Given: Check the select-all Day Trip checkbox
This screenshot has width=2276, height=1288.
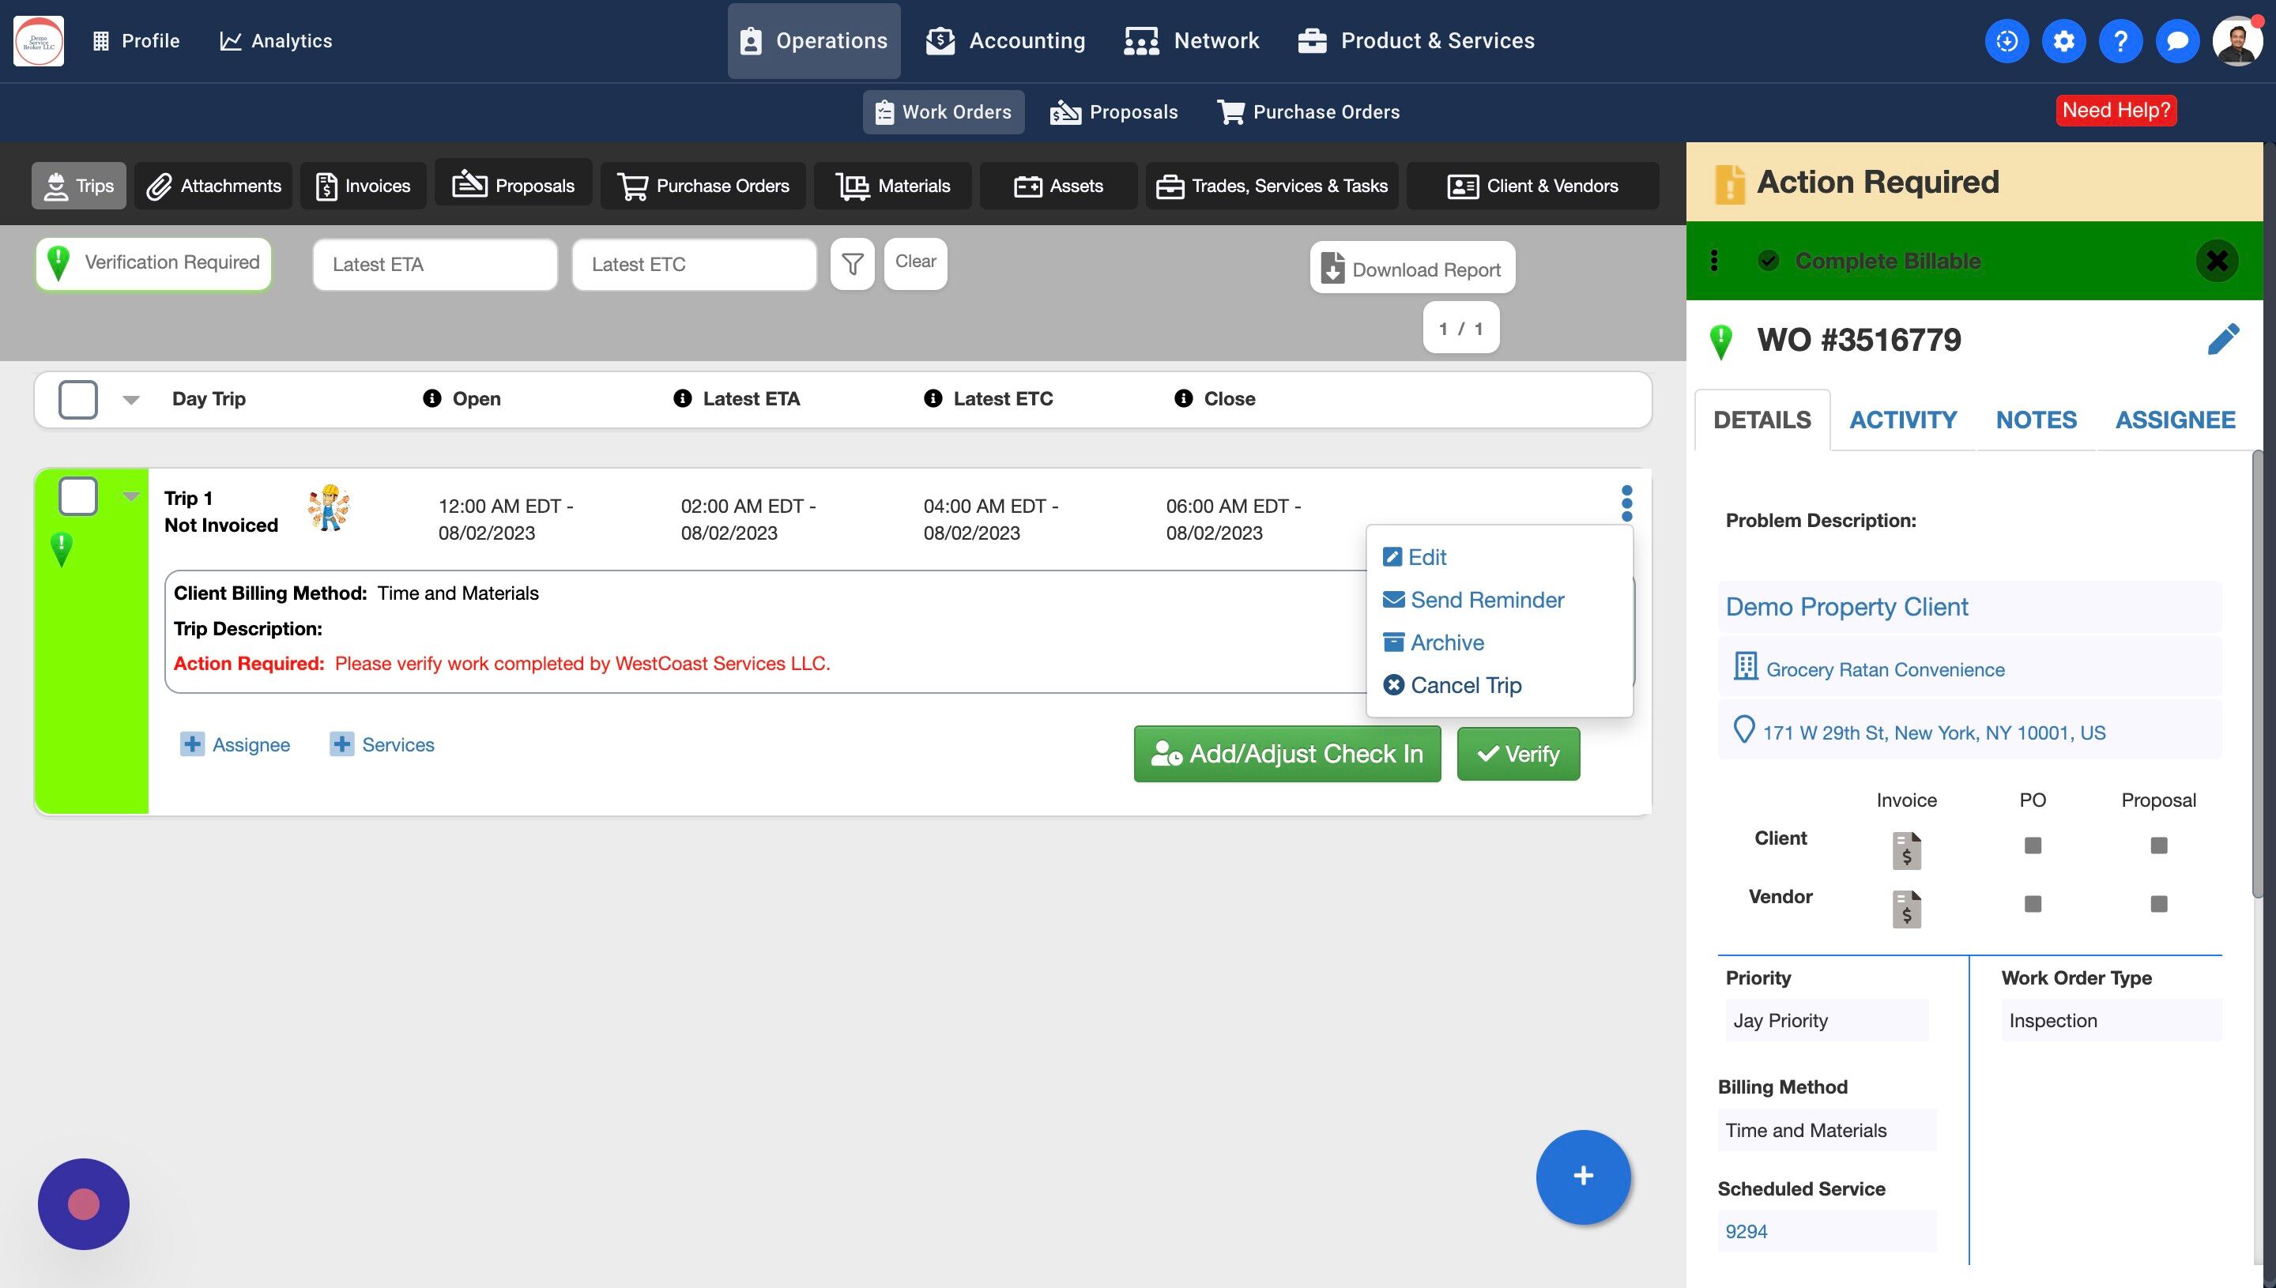Looking at the screenshot, I should [77, 399].
